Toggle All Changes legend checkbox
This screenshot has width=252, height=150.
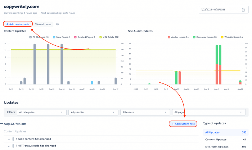pyautogui.click(x=30, y=37)
